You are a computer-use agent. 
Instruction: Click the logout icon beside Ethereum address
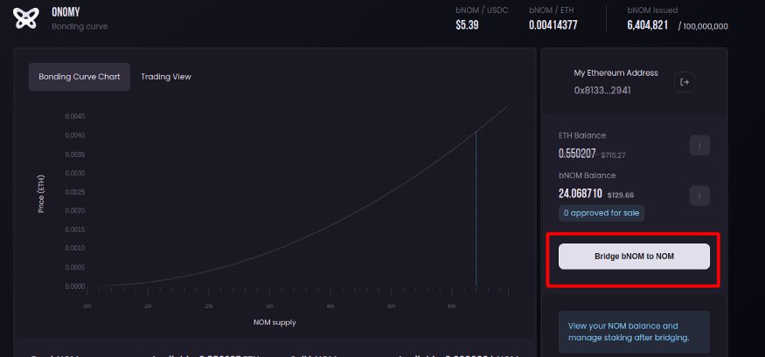685,82
